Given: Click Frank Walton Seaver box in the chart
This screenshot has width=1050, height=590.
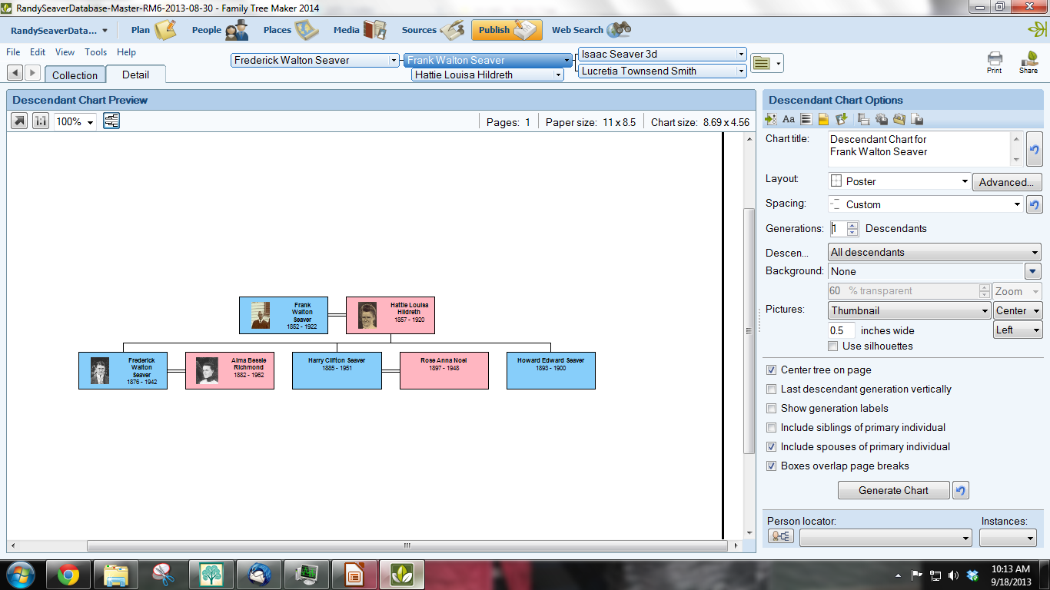Looking at the screenshot, I should point(284,315).
